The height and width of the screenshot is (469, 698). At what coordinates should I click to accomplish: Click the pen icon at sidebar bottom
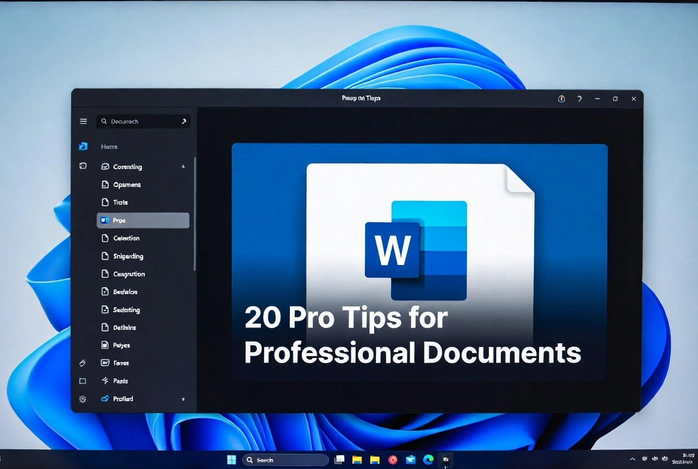82,363
